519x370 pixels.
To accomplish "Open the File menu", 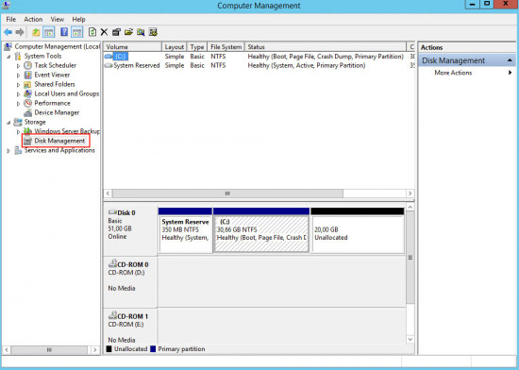I will coord(11,19).
